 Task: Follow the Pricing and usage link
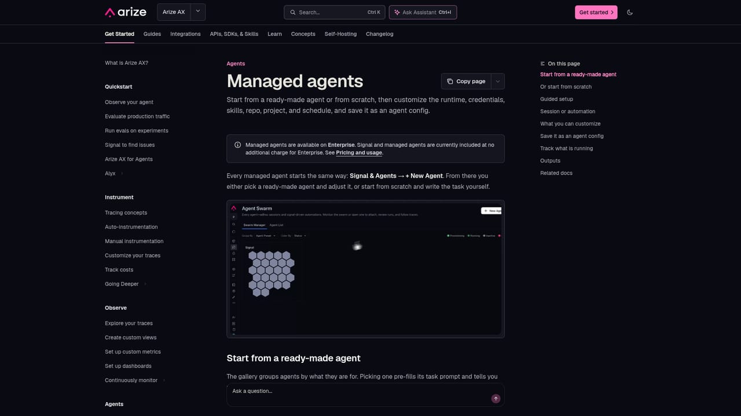[x=359, y=153]
